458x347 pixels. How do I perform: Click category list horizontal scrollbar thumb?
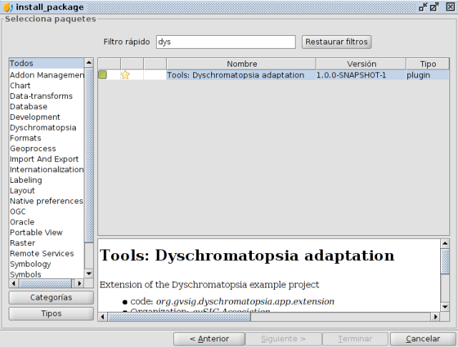[x=45, y=283]
